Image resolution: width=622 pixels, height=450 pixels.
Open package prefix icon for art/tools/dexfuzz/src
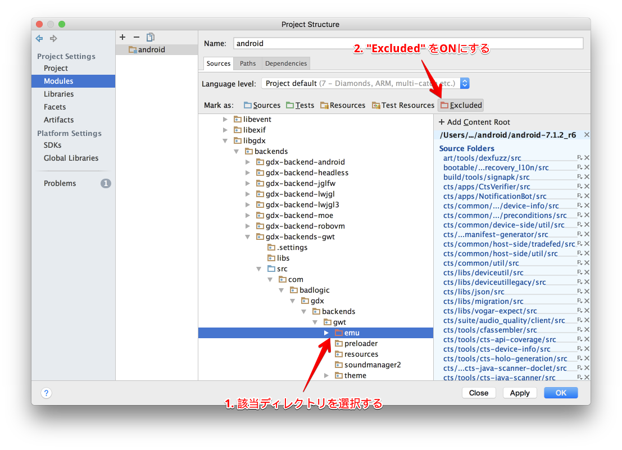click(x=579, y=157)
